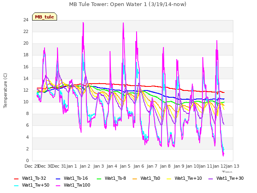Screen dimensions: 257x193
Task: Click the Temperature (C) axis label
Action: point(5,90)
